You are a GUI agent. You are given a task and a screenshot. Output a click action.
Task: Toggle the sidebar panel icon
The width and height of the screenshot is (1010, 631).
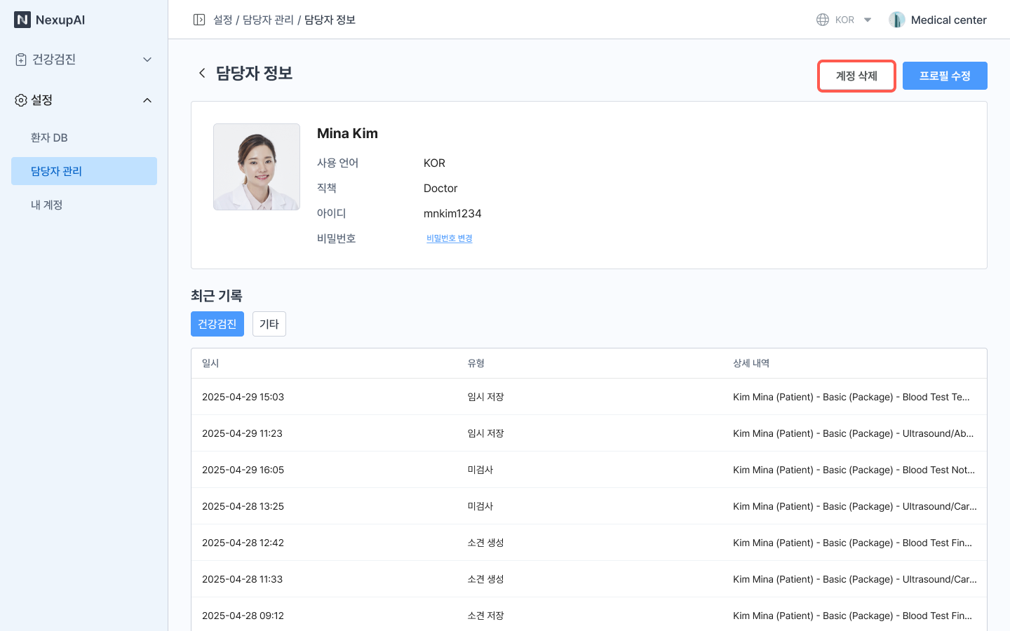point(199,20)
